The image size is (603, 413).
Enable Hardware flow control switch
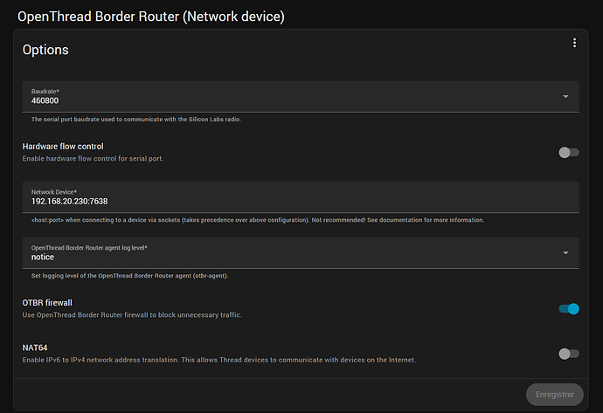pos(568,152)
